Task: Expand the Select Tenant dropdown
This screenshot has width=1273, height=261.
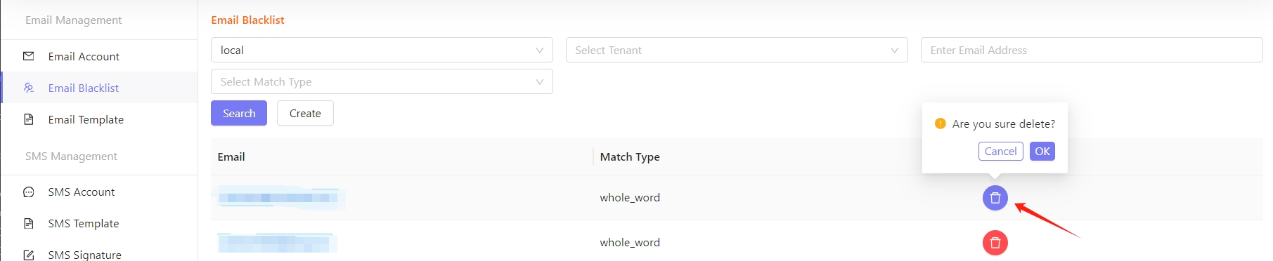Action: 737,50
